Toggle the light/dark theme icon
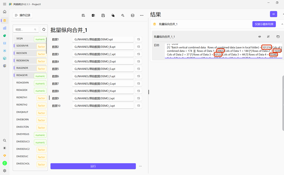 pyautogui.click(x=5, y=148)
